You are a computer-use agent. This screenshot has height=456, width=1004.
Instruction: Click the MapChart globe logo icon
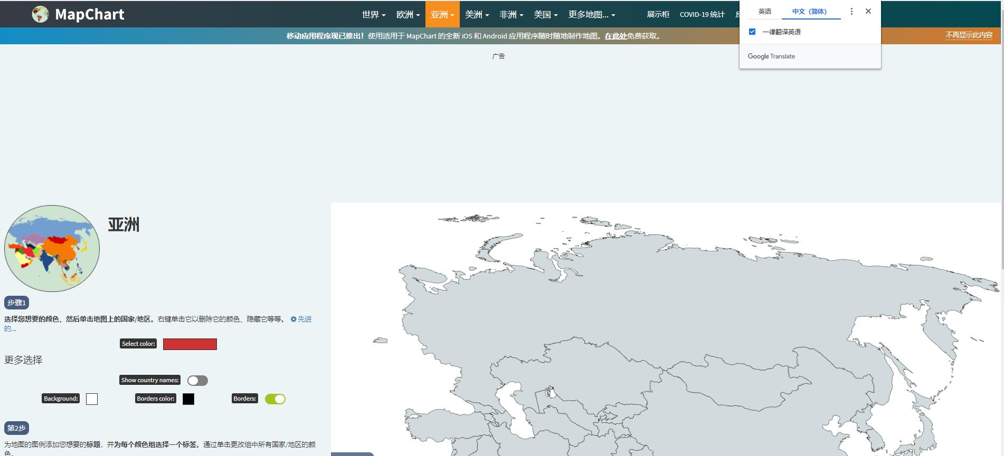click(40, 14)
